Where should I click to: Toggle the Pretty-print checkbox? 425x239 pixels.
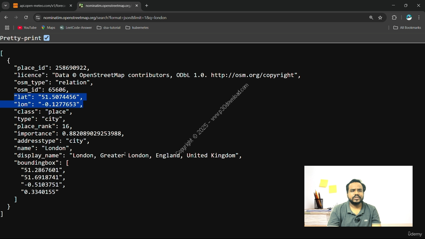click(x=46, y=38)
